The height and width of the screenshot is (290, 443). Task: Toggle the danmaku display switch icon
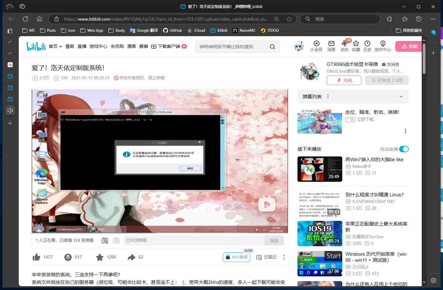click(x=105, y=241)
